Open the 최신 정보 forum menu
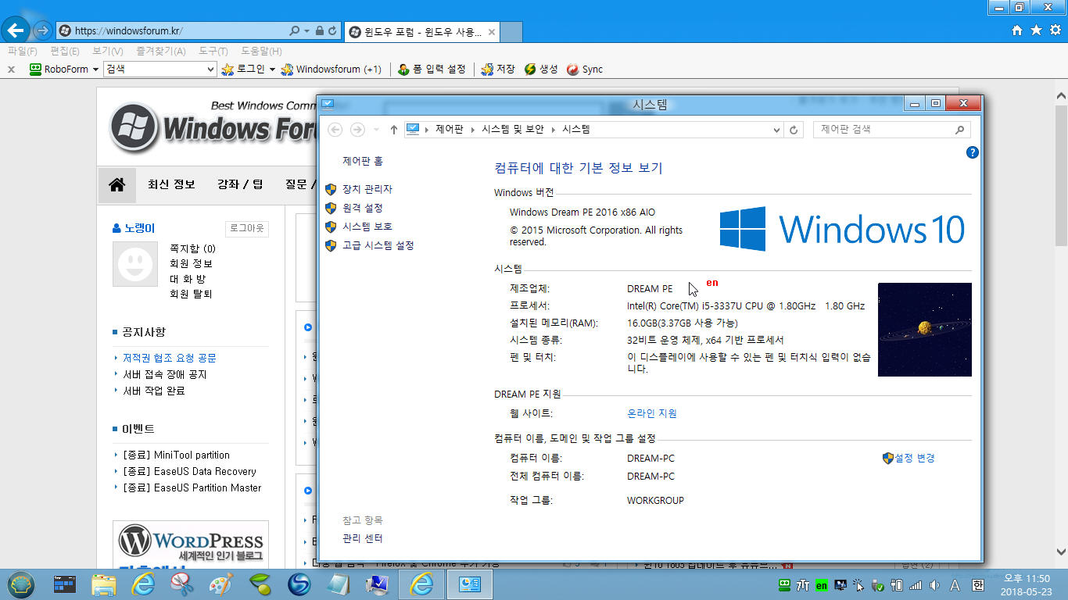 click(x=171, y=184)
